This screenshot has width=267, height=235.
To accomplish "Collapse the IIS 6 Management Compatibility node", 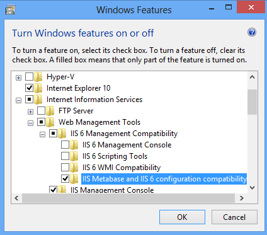I will coord(42,134).
